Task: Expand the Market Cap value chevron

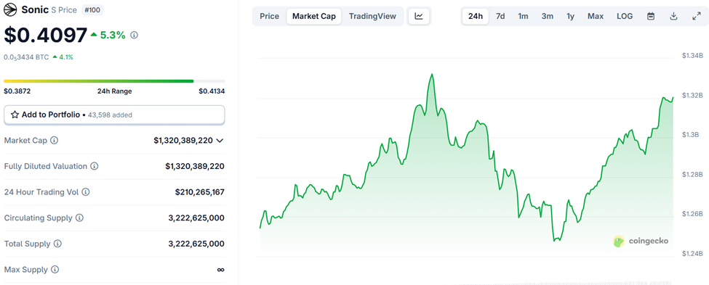Action: (220, 141)
